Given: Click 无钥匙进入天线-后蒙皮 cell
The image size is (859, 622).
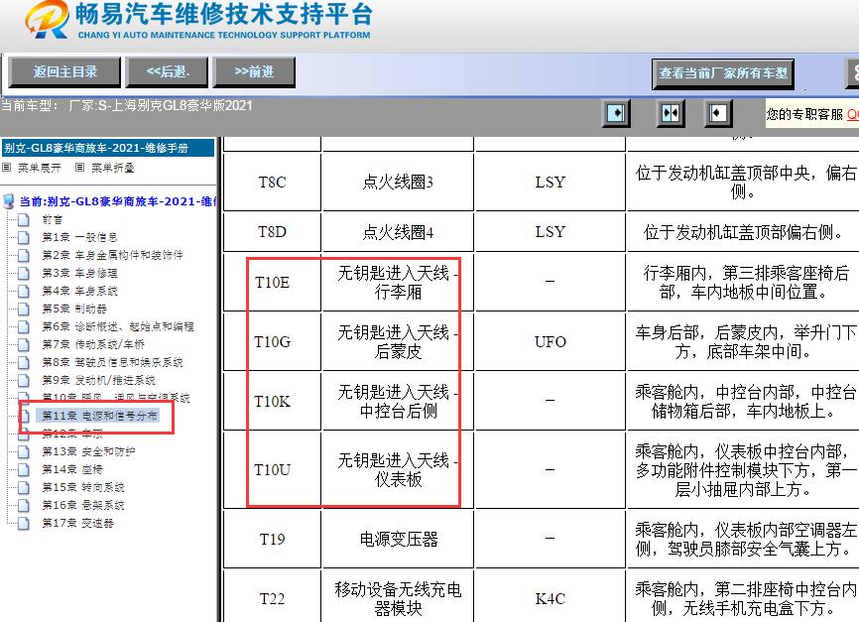Looking at the screenshot, I should [x=399, y=342].
